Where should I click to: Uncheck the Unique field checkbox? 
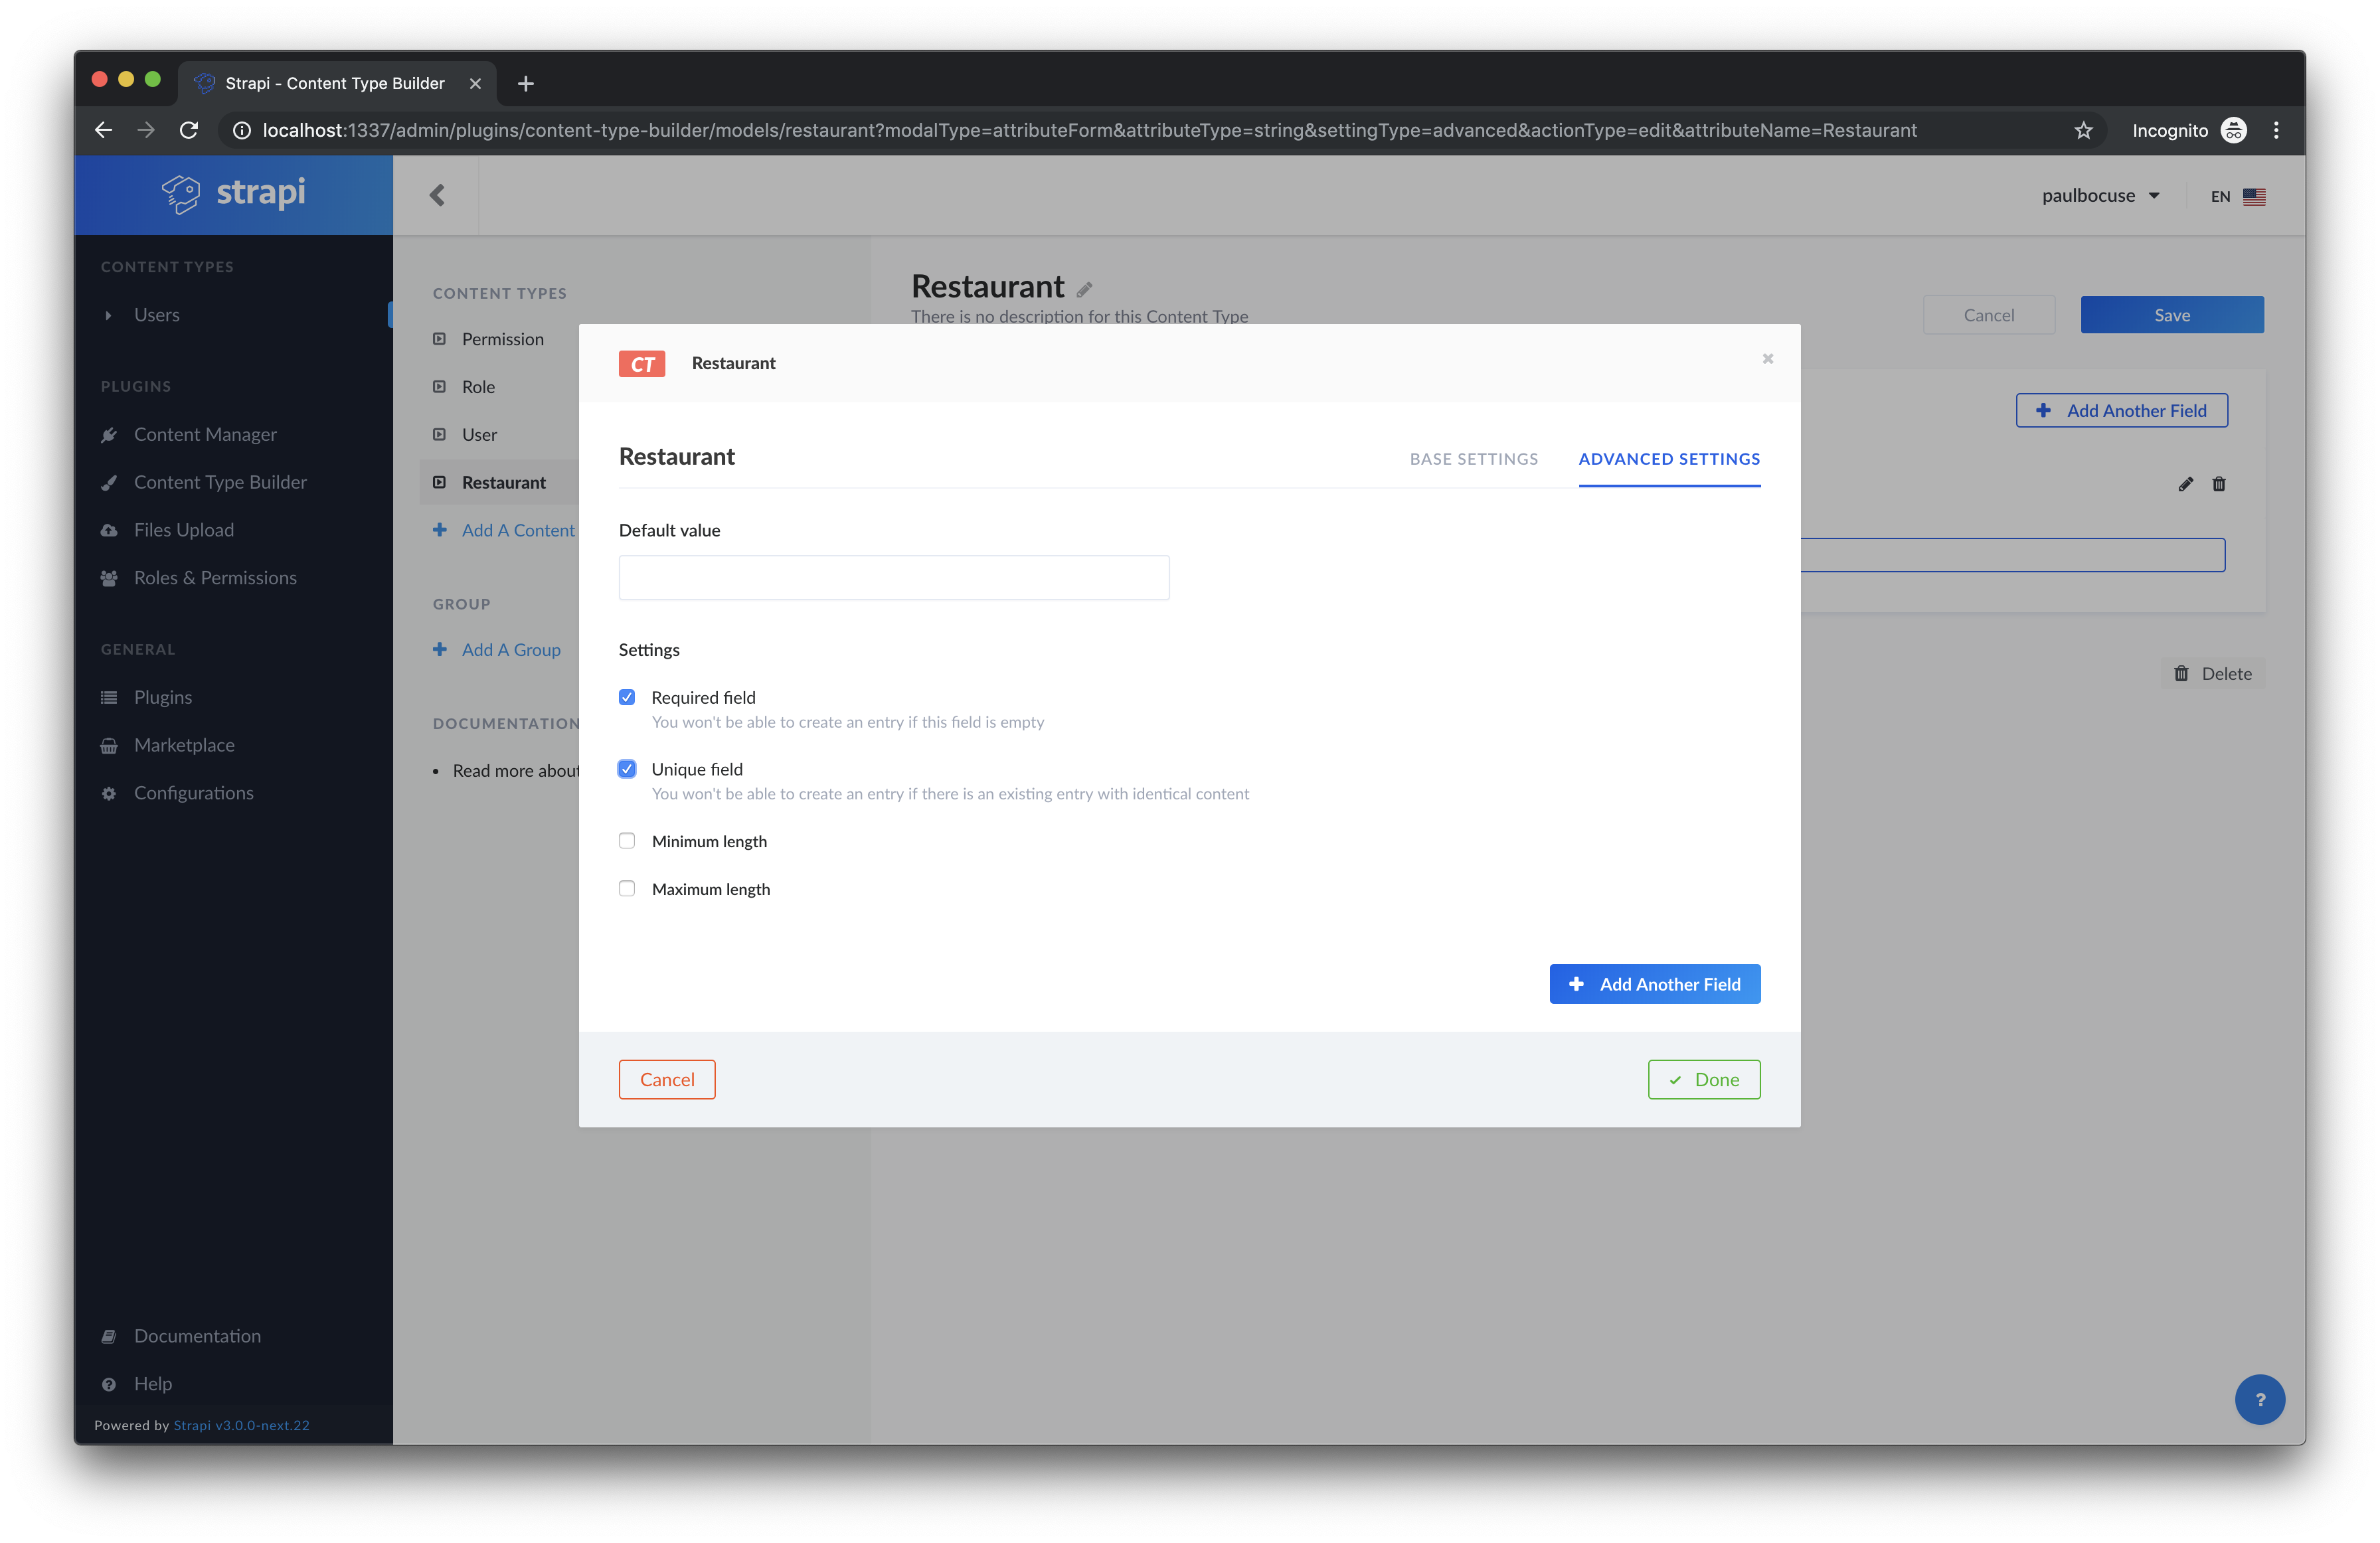627,769
